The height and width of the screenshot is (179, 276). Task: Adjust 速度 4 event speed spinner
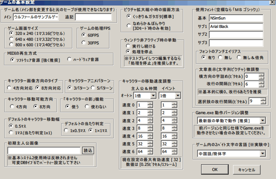tap(174, 136)
